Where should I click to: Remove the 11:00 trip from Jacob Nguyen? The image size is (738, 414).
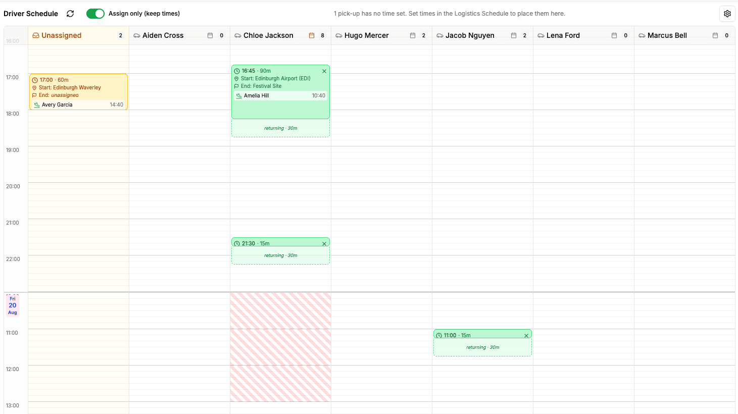tap(526, 336)
